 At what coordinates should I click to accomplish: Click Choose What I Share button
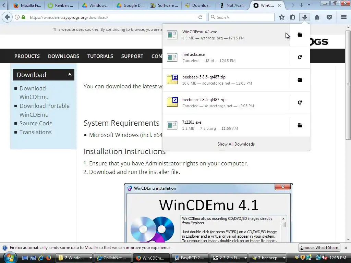pyautogui.click(x=319, y=248)
